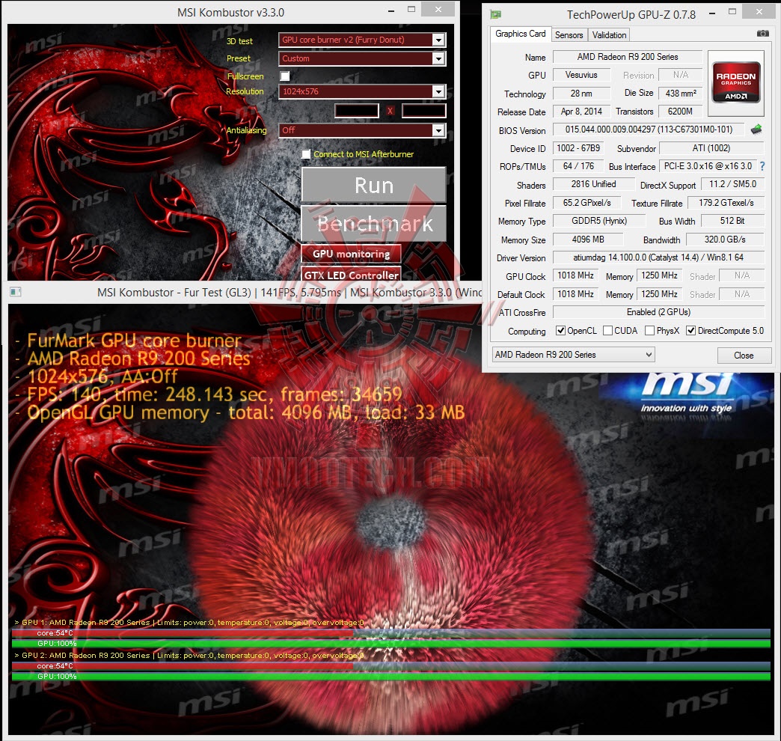Minimize the MSI Kombustor window
Image resolution: width=781 pixels, height=741 pixels.
(x=391, y=10)
